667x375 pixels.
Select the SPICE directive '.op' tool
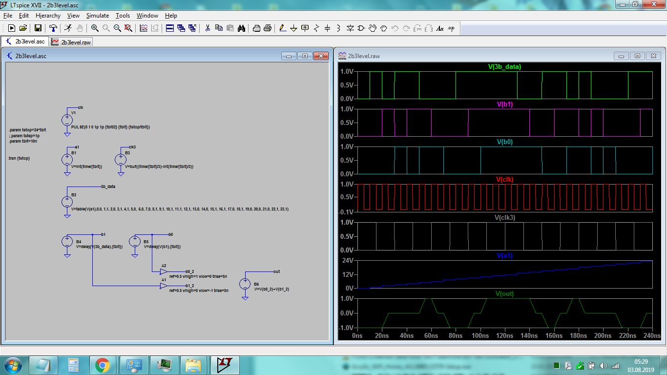coord(451,28)
